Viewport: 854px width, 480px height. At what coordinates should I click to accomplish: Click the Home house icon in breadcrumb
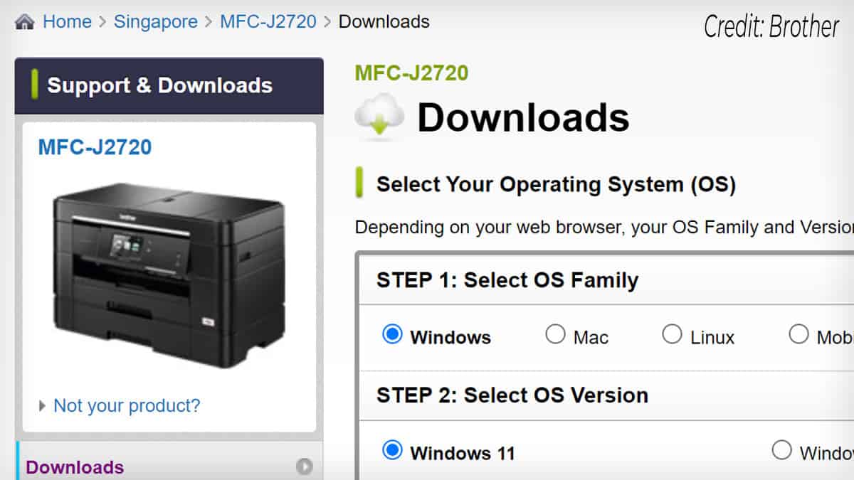tap(25, 22)
